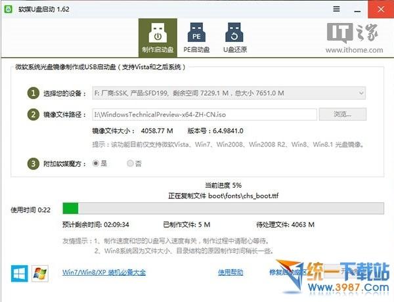Open the 制作启动盘 tab
The width and height of the screenshot is (394, 302).
(x=158, y=38)
